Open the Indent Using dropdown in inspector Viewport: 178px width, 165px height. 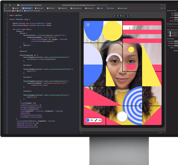[x=176, y=45]
